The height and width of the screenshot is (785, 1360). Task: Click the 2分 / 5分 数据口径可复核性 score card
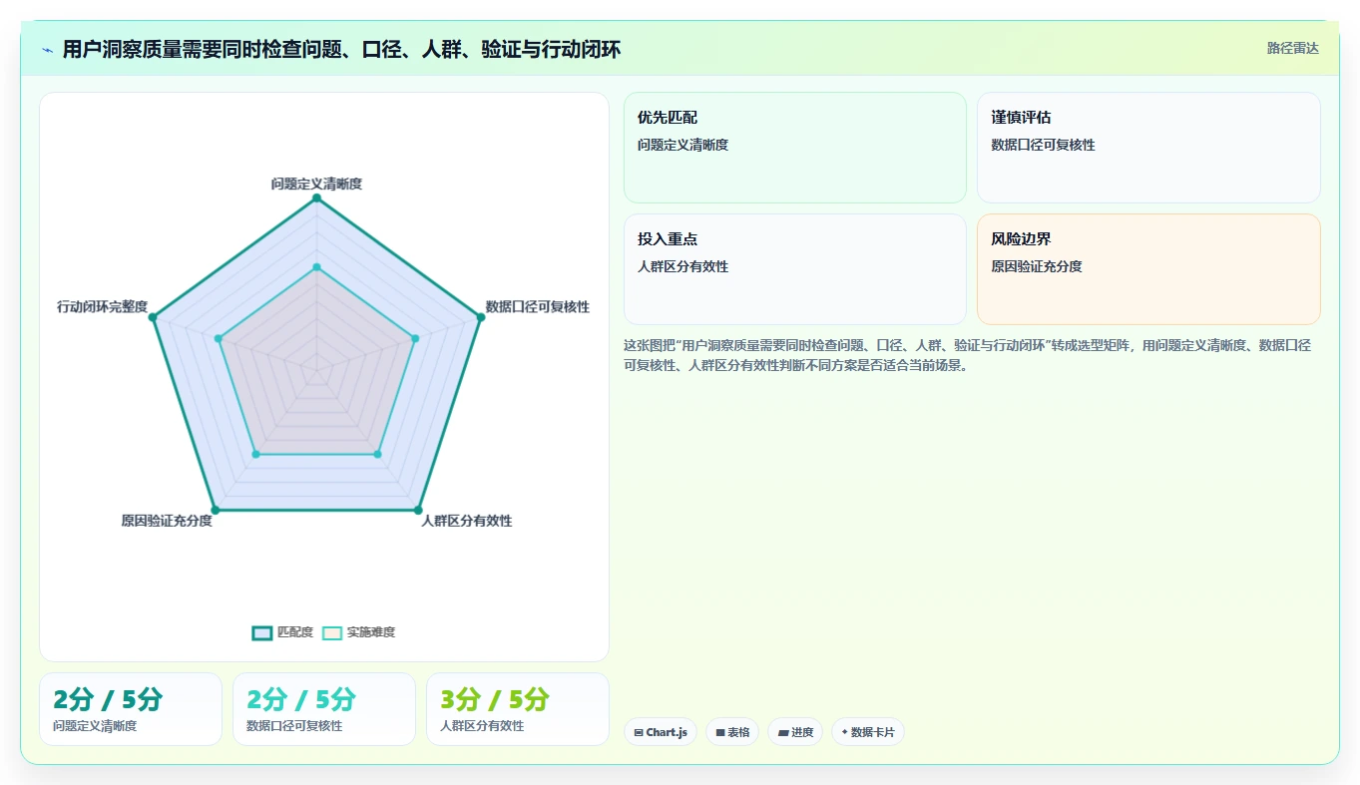[324, 709]
